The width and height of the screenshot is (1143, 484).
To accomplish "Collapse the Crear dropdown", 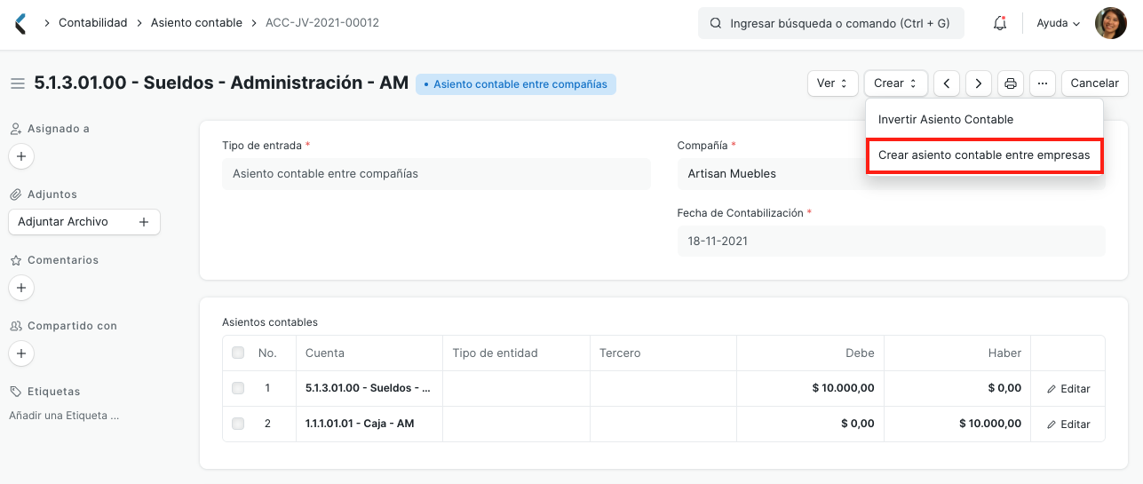I will [896, 83].
